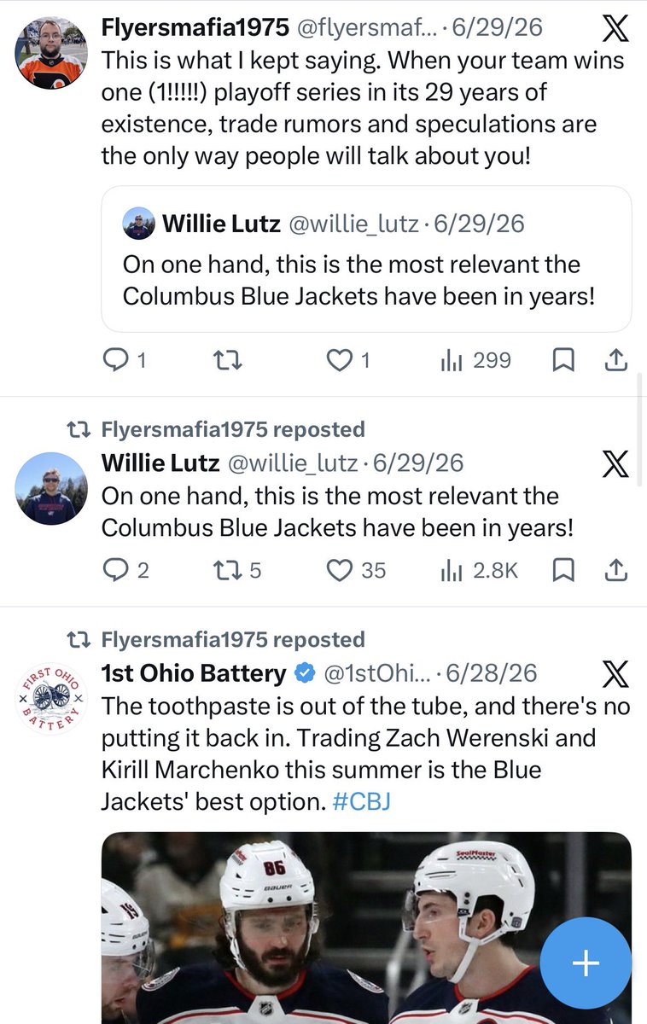Screen dimensions: 647x1024
Task: Compose new post with the plus button
Action: [x=585, y=963]
